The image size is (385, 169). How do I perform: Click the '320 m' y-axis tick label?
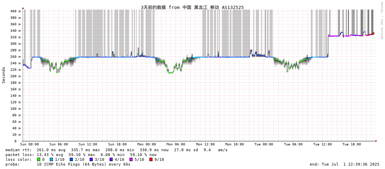(15, 37)
